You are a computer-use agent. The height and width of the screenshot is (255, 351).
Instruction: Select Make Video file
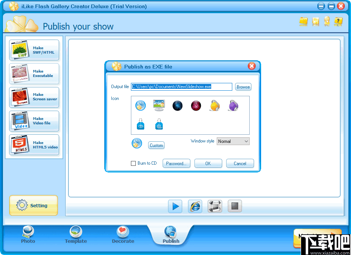pyautogui.click(x=34, y=121)
